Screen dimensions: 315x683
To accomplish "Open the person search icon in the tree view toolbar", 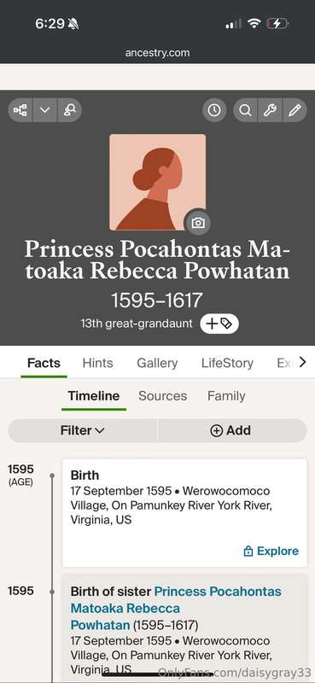I will [x=70, y=110].
